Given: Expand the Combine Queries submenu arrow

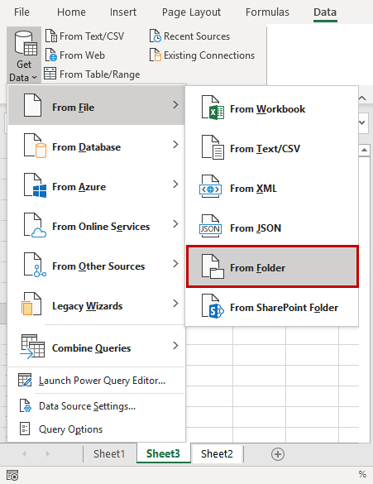Looking at the screenshot, I should (175, 345).
